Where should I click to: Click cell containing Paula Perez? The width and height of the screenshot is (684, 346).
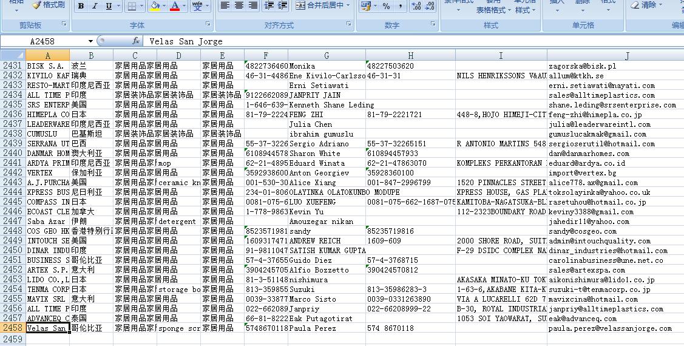point(327,328)
